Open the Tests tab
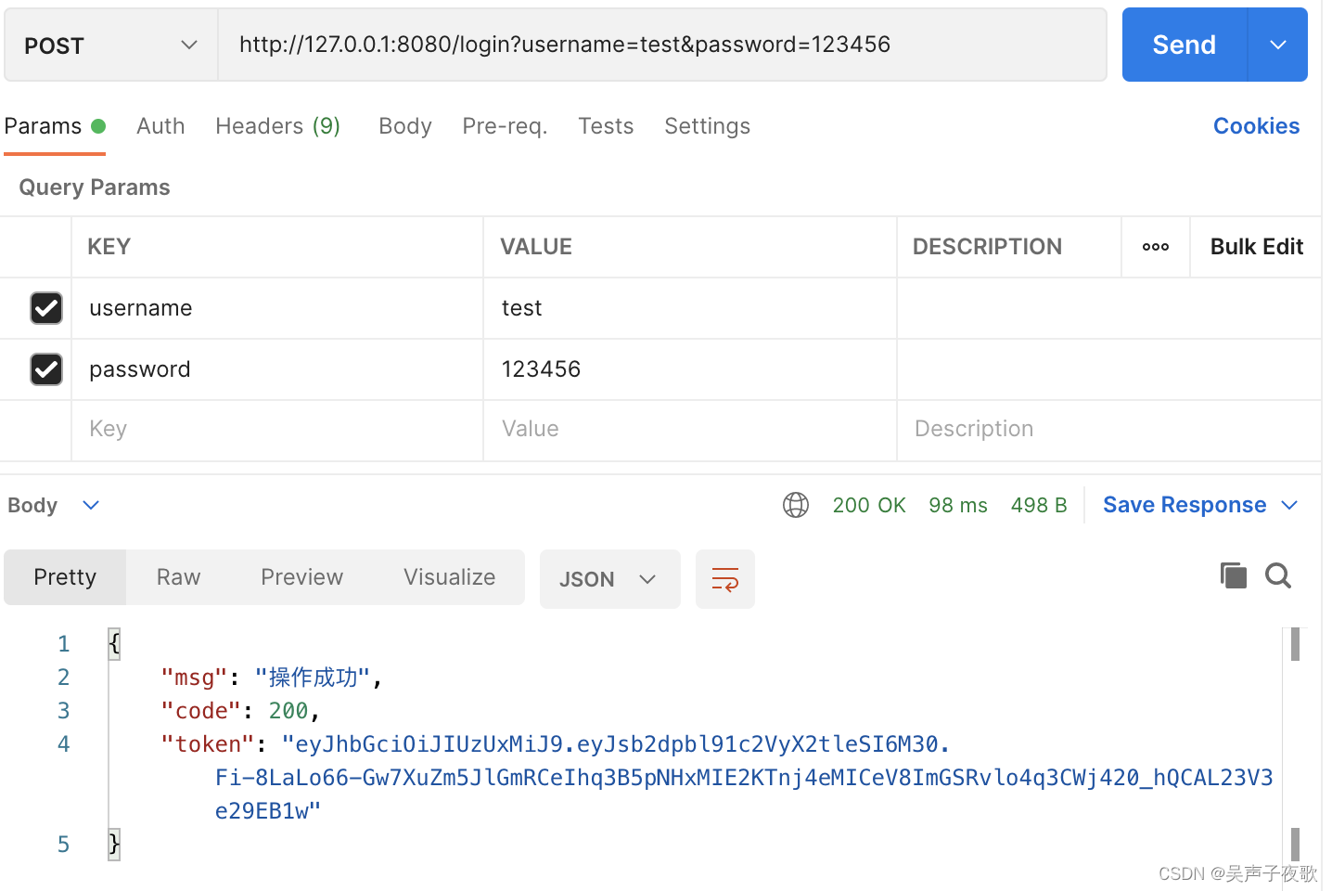Image resolution: width=1332 pixels, height=891 pixels. pos(606,126)
